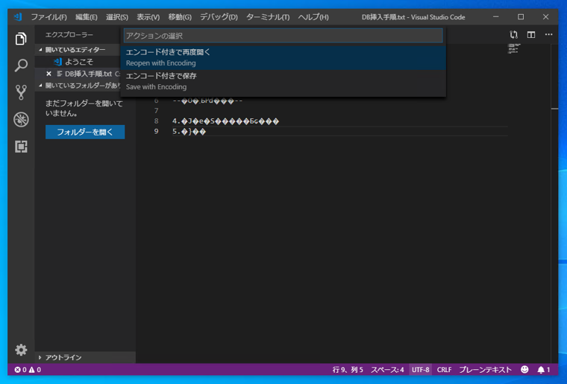The image size is (567, 384).
Task: Select the DB挿入手順.txt open editor entry
Action: tap(78, 74)
